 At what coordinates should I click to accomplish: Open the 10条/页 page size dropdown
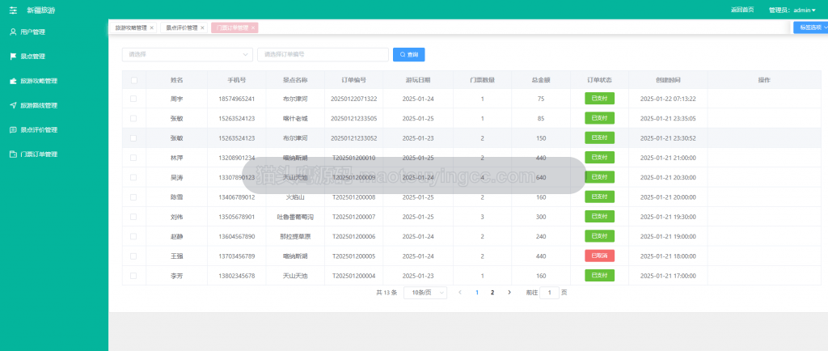pyautogui.click(x=425, y=293)
